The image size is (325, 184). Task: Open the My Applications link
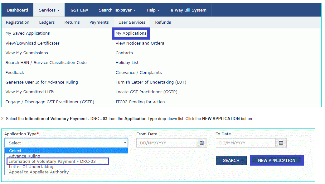coord(131,33)
